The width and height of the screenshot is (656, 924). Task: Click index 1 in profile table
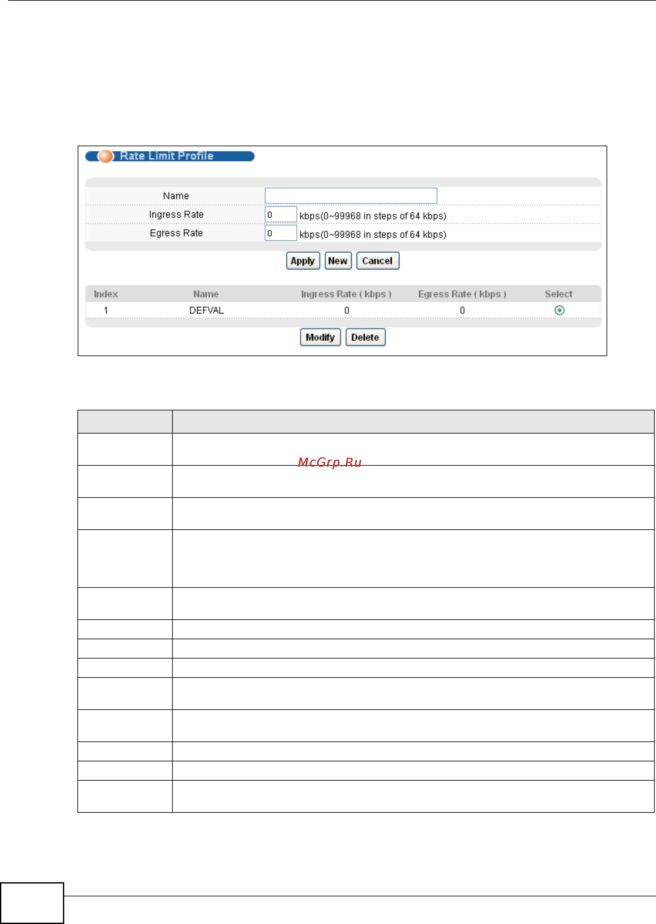(106, 310)
